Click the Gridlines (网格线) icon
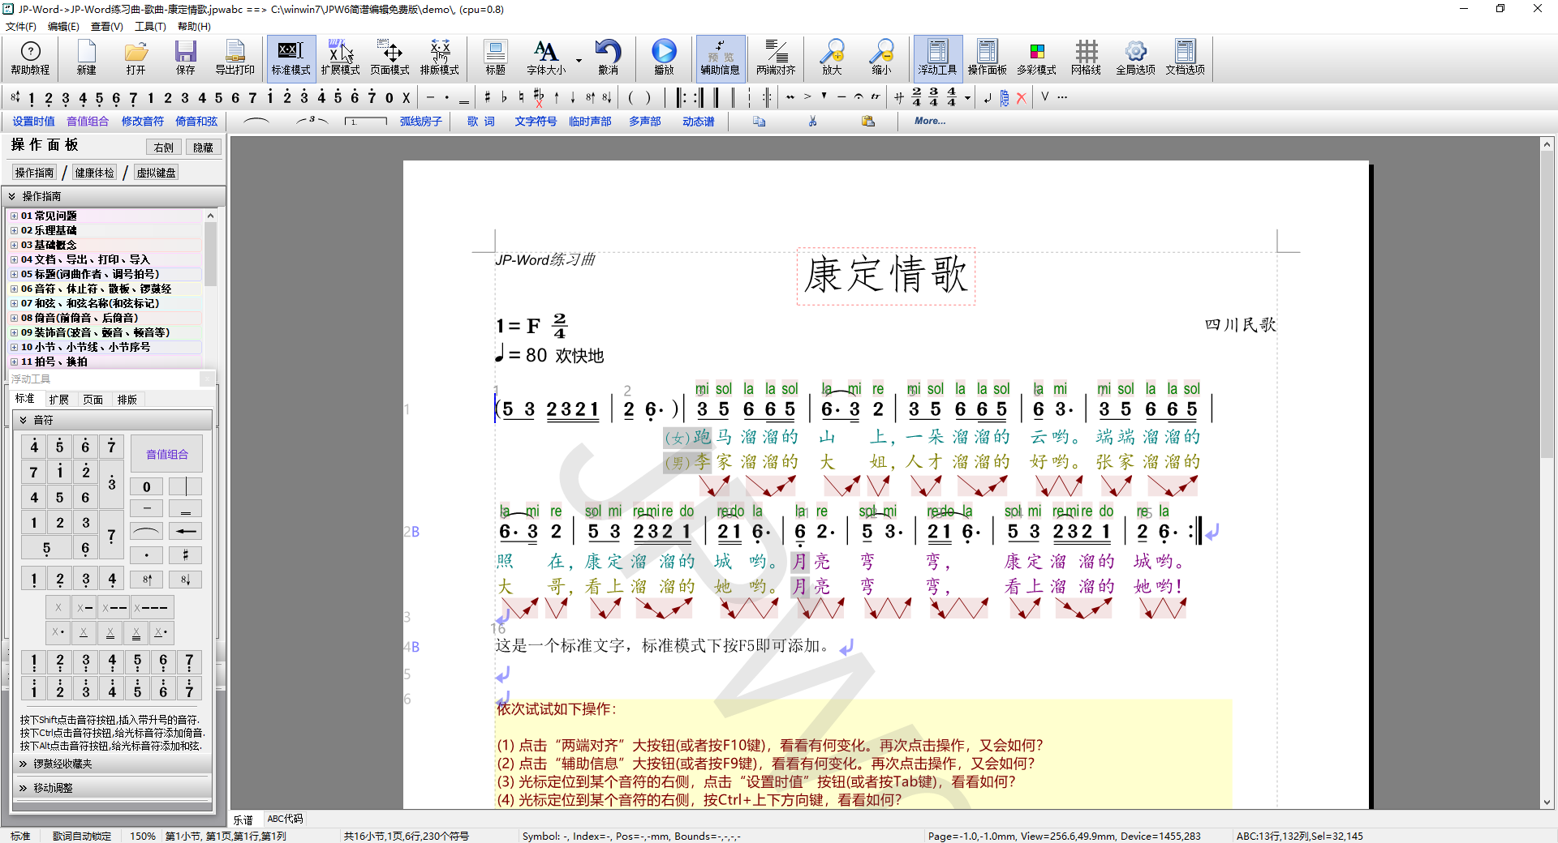1558x843 pixels. point(1086,57)
